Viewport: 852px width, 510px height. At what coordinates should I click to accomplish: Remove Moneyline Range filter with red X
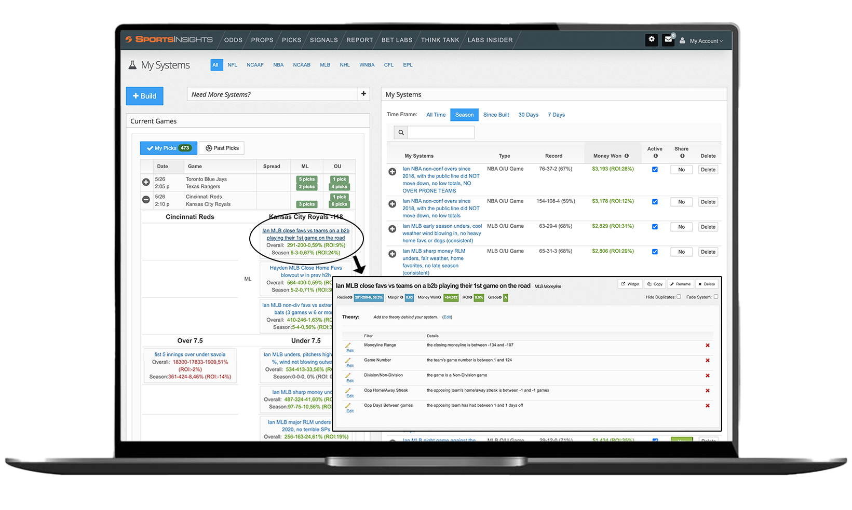pyautogui.click(x=708, y=346)
